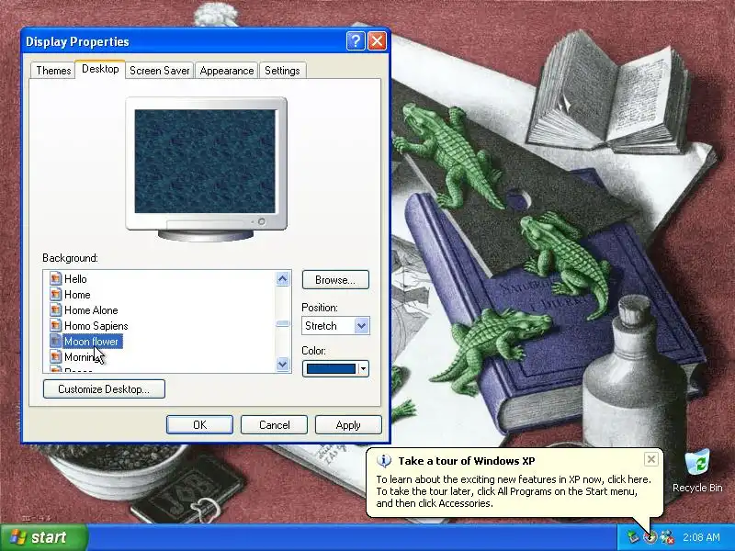Click the Moon flower wallpaper file icon
Viewport: 735px width, 551px height.
pyautogui.click(x=56, y=341)
